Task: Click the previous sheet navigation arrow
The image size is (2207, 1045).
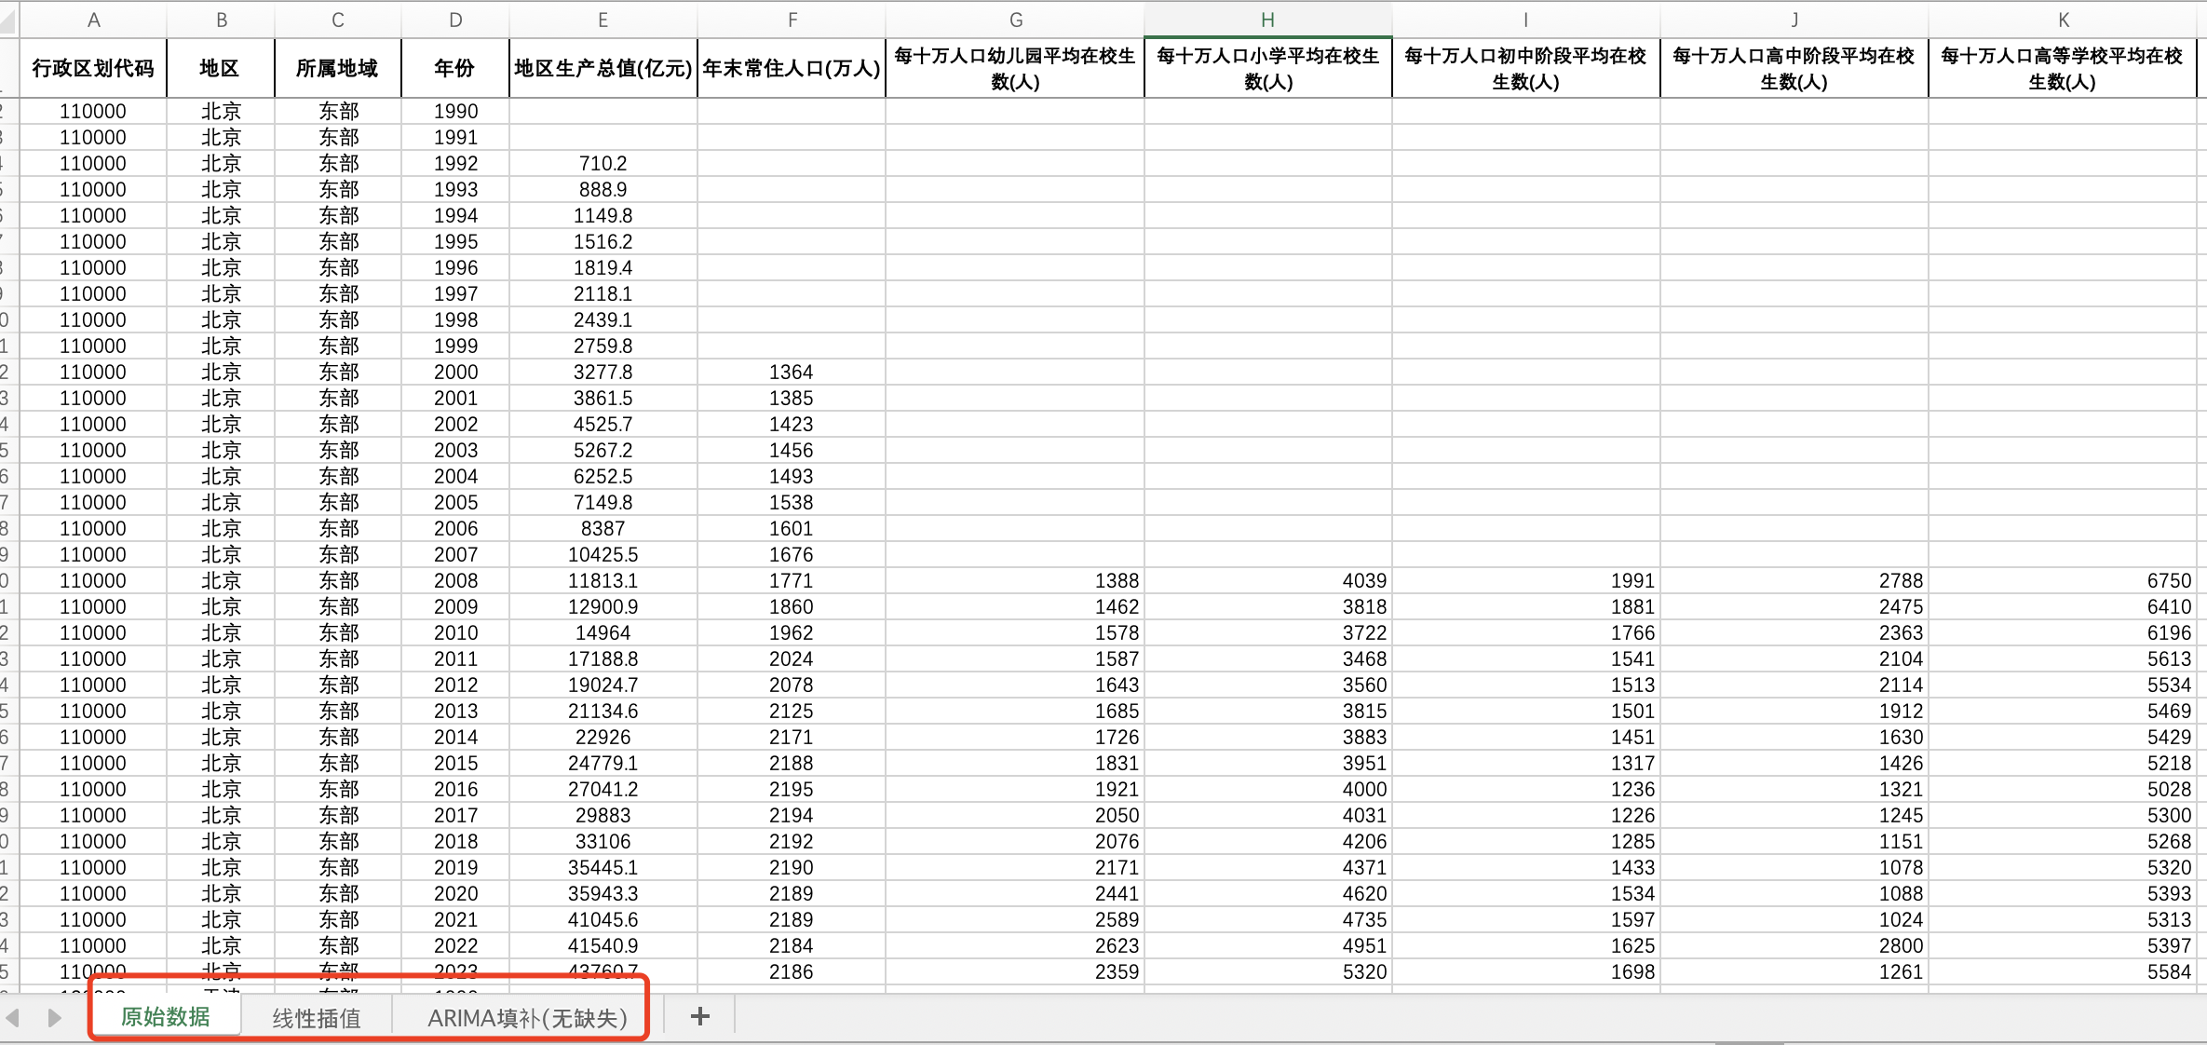Action: click(13, 1017)
